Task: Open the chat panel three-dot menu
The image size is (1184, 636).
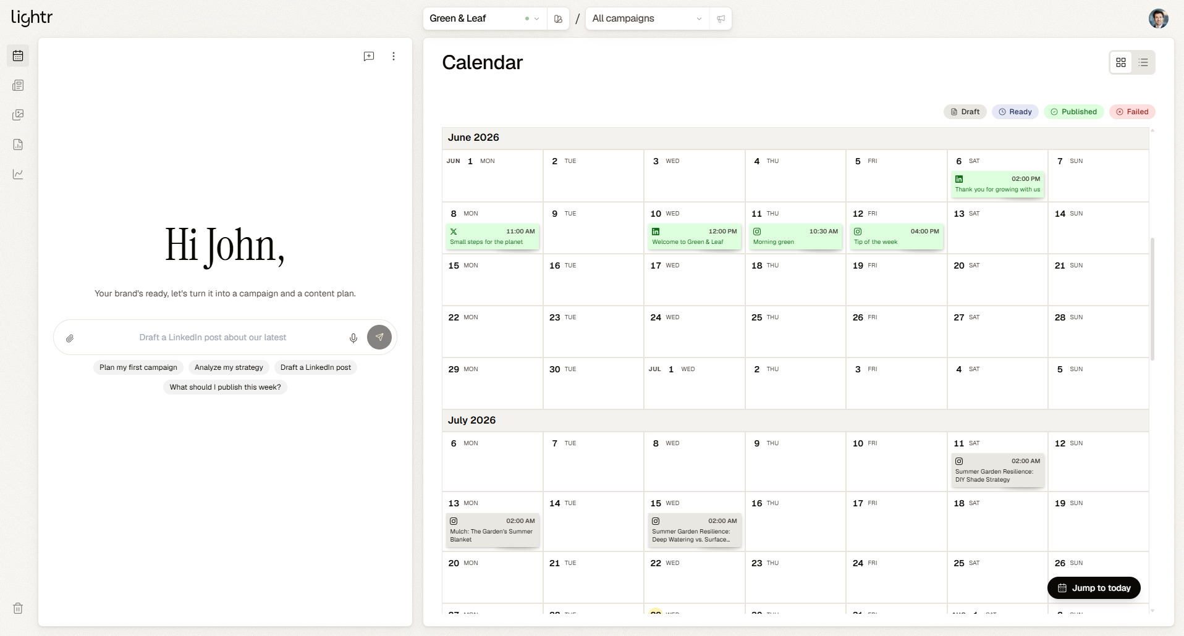Action: point(394,56)
